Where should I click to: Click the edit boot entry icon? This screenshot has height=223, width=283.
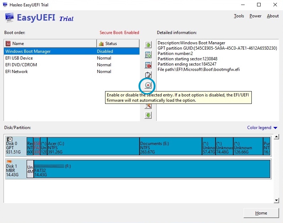(148, 75)
